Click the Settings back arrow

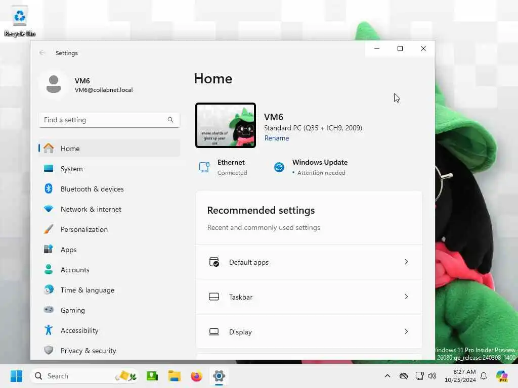click(x=42, y=53)
